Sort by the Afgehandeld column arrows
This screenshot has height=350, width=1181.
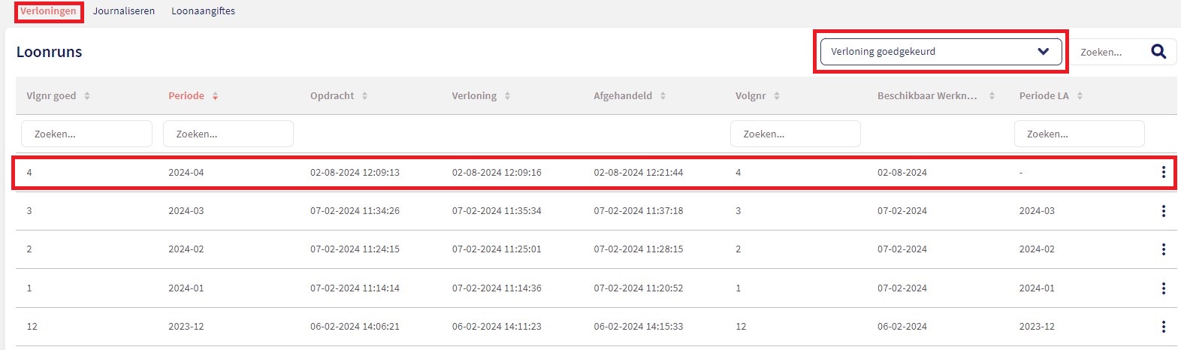click(663, 96)
